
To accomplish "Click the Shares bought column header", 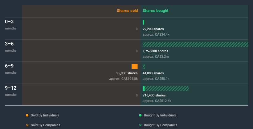I will point(156,11).
